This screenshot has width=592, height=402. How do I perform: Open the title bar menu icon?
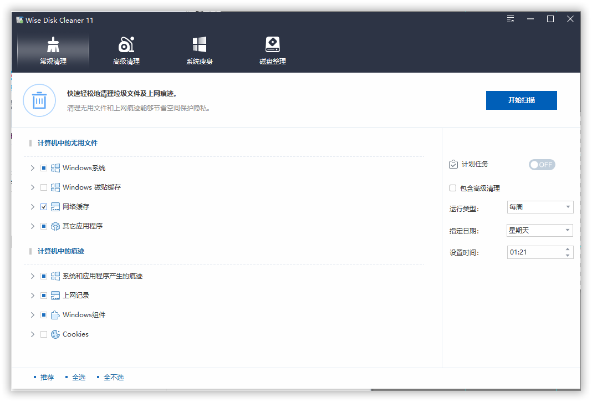(x=511, y=19)
